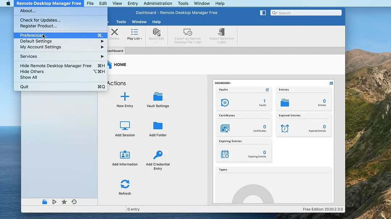391x219 pixels.
Task: Click the Entries folder icon on dashboard
Action: point(285,103)
